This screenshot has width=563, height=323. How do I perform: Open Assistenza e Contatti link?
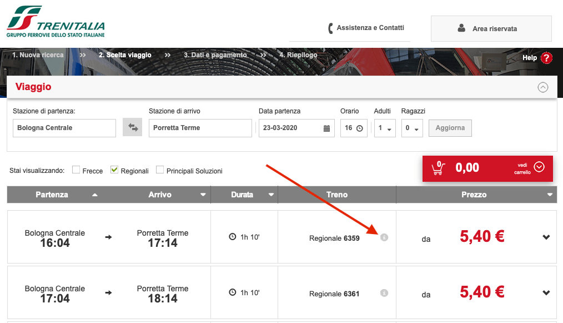point(370,28)
